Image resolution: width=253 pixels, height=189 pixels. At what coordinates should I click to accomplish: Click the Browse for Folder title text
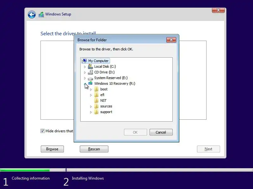(x=92, y=40)
